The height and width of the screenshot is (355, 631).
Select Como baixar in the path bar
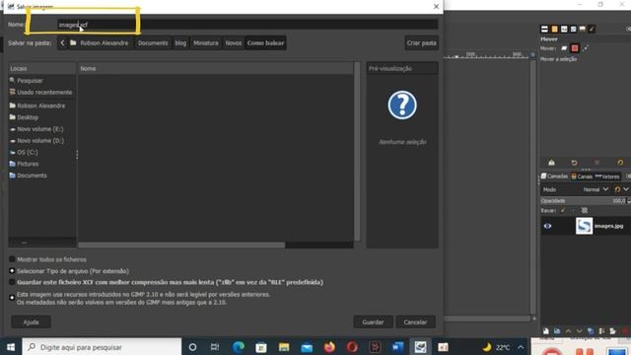pyautogui.click(x=265, y=42)
